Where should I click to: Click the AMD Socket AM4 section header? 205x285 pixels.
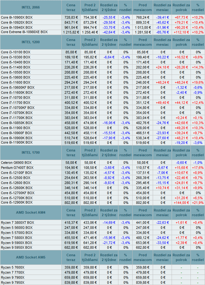tap(31, 212)
